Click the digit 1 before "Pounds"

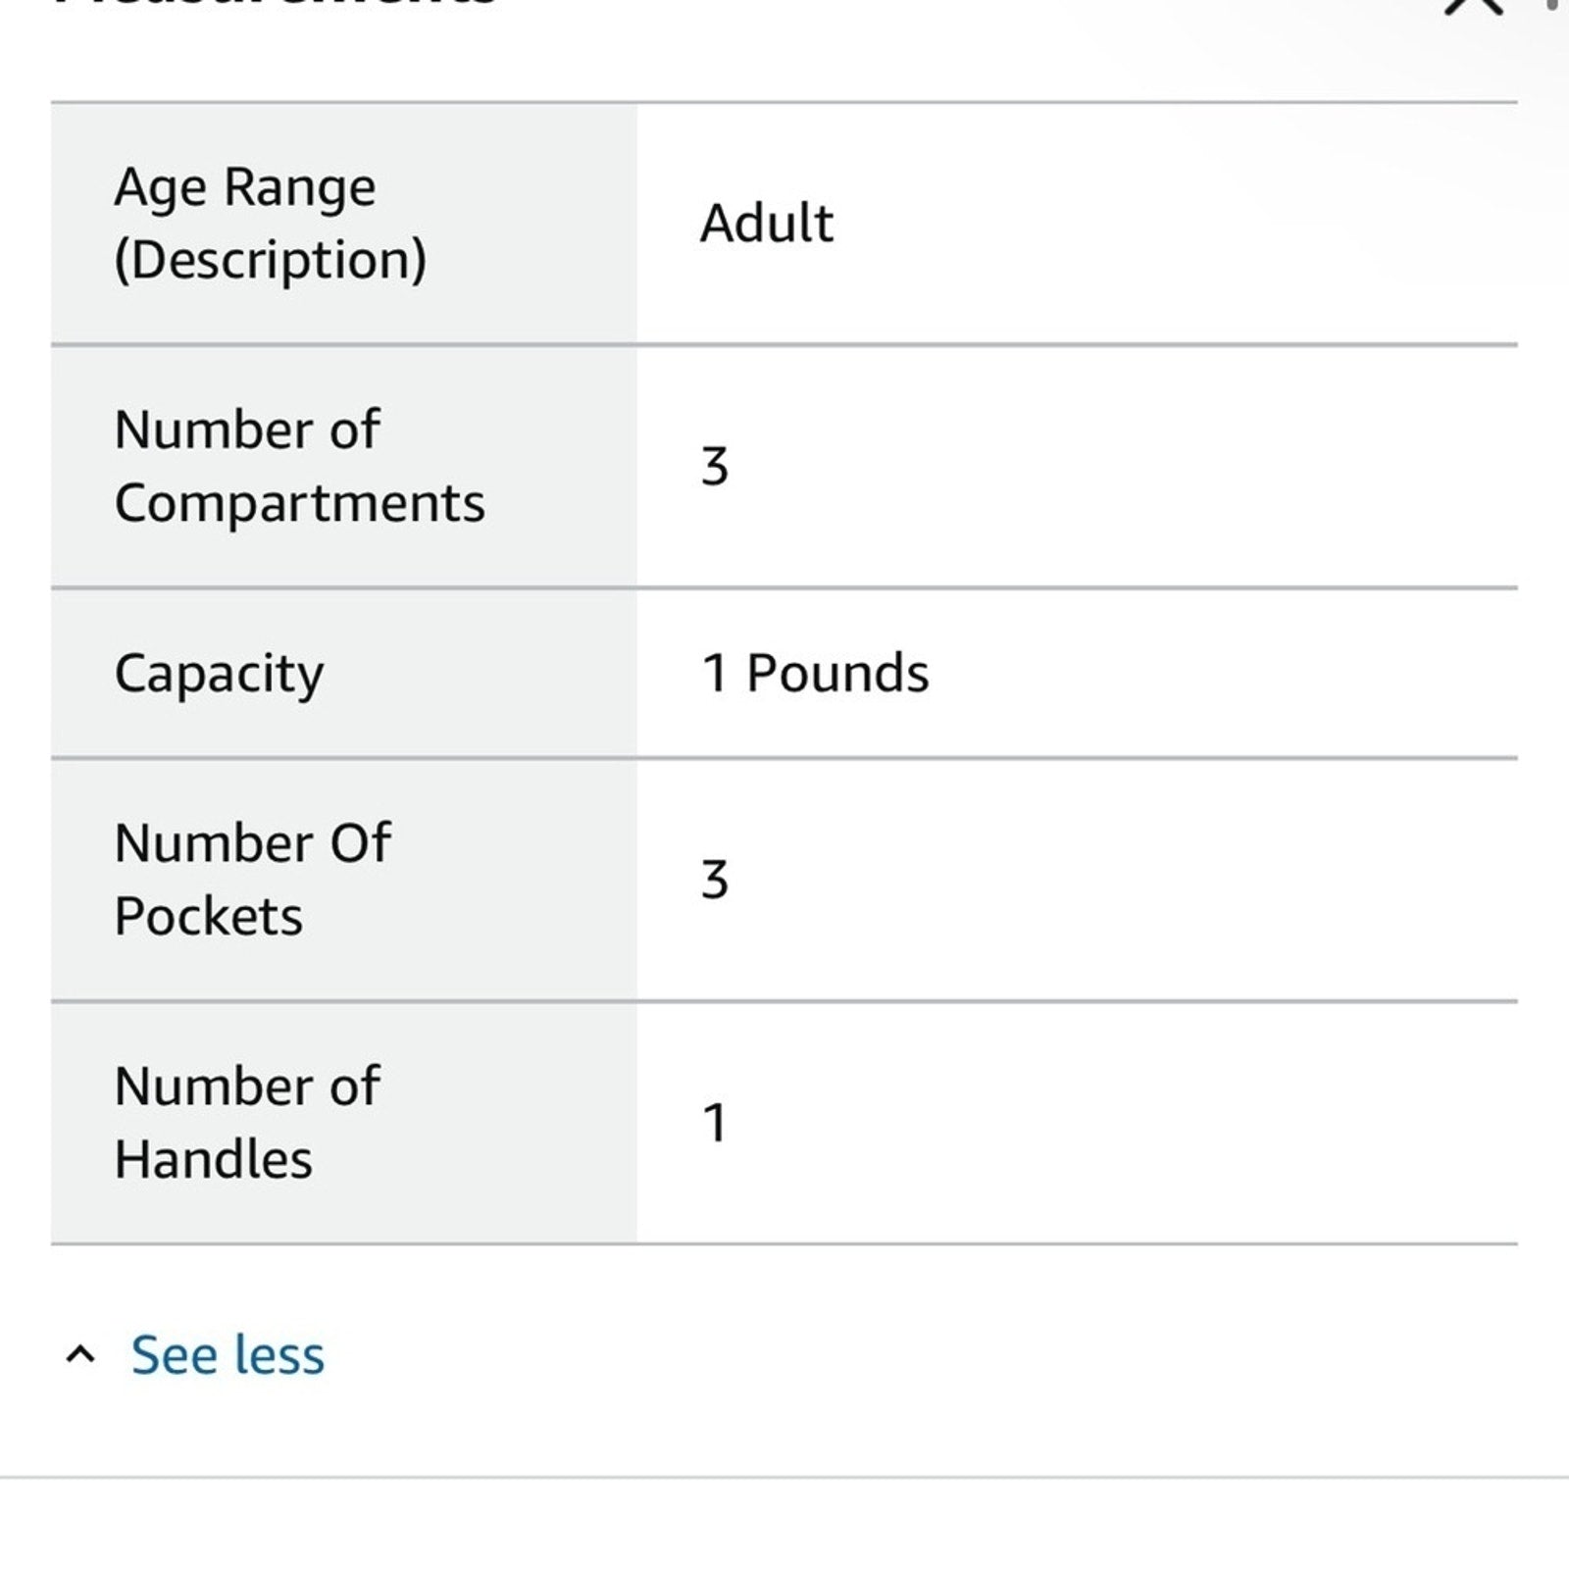[715, 674]
